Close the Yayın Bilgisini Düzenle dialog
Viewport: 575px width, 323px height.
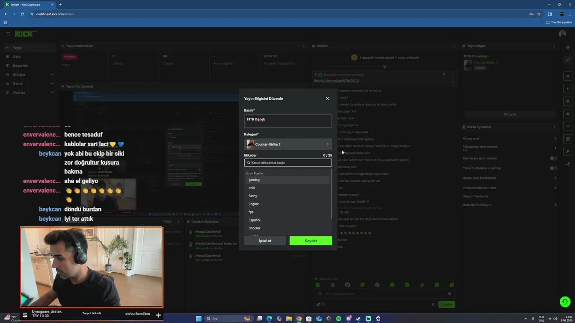point(327,98)
